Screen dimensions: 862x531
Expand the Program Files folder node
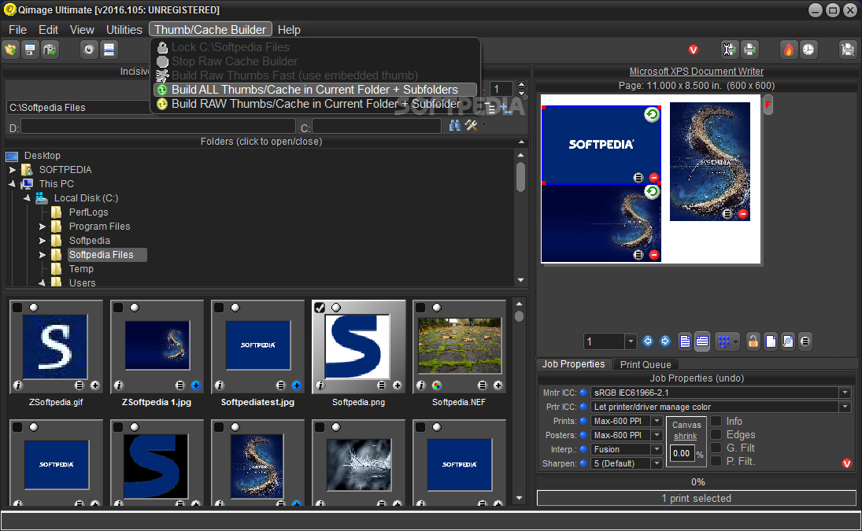(x=43, y=227)
